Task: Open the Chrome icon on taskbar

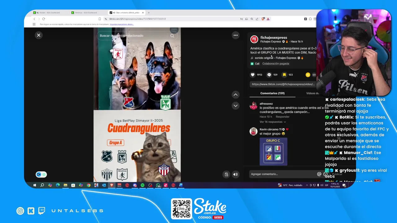Action: (88, 185)
